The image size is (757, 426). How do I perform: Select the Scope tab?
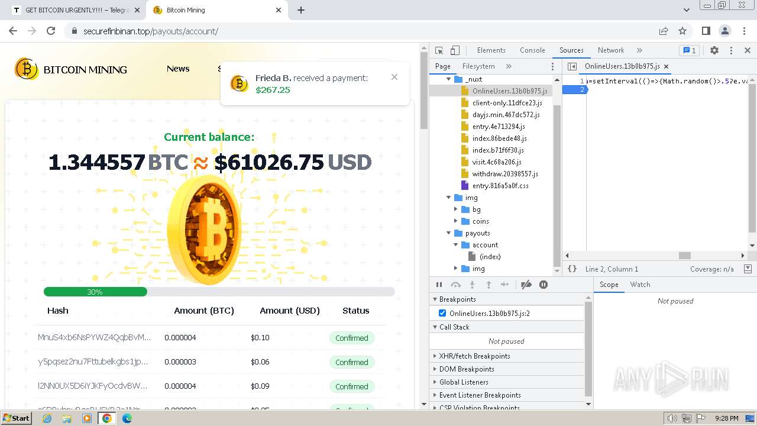pos(609,285)
